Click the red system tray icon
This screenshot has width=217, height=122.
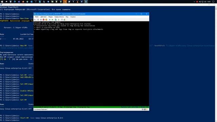(x=197, y=2)
